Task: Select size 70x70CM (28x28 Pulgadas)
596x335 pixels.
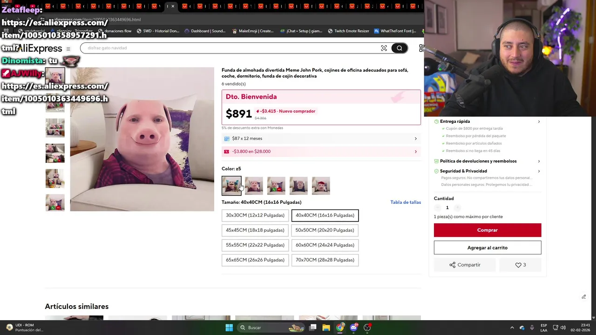Action: (x=325, y=260)
